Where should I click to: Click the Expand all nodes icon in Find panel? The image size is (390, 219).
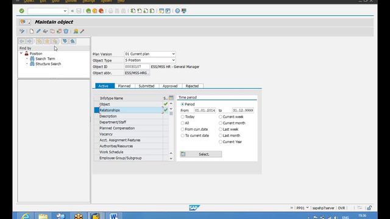click(x=65, y=41)
